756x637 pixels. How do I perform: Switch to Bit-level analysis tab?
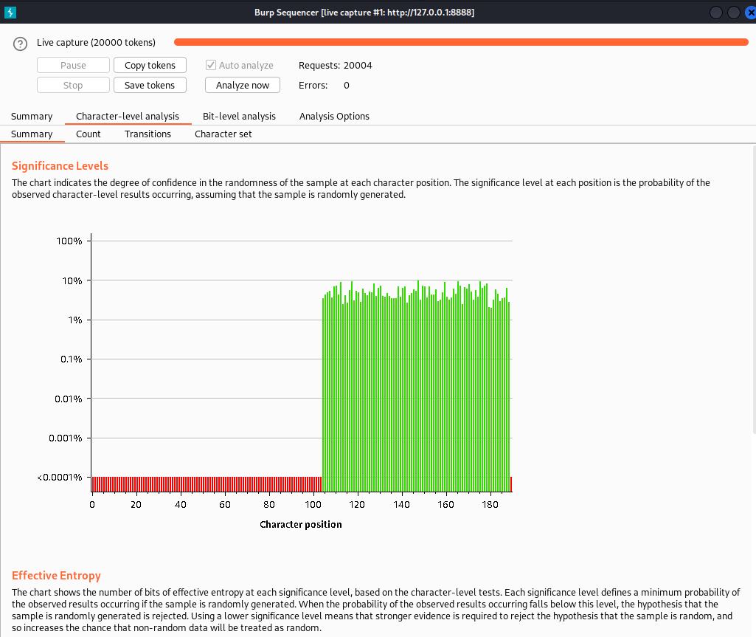pos(239,117)
